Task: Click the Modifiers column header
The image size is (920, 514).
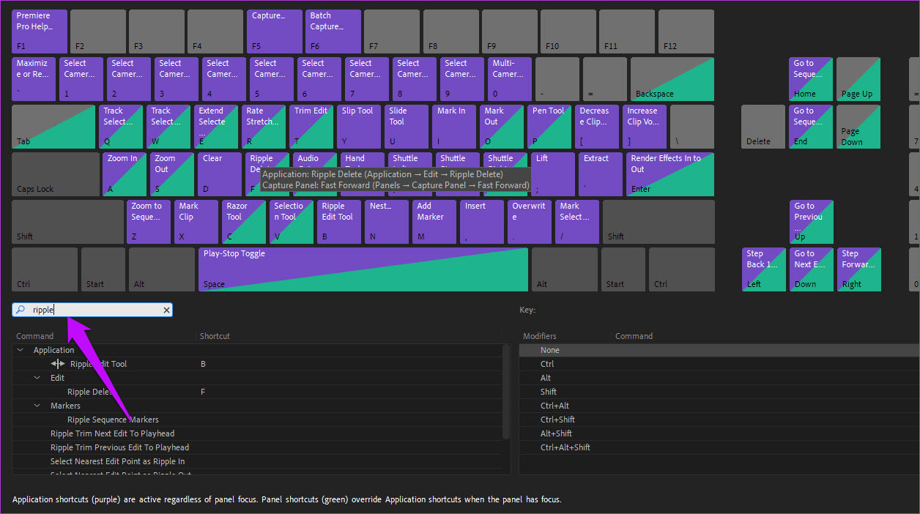Action: click(x=540, y=336)
